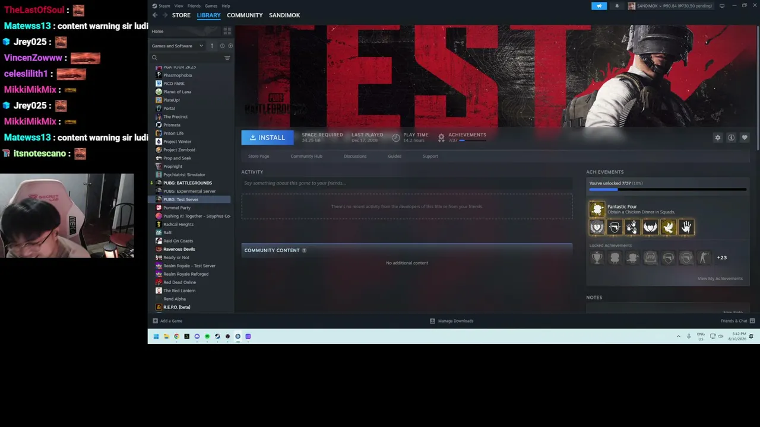Open the Community tab
This screenshot has width=760, height=427.
tap(245, 15)
